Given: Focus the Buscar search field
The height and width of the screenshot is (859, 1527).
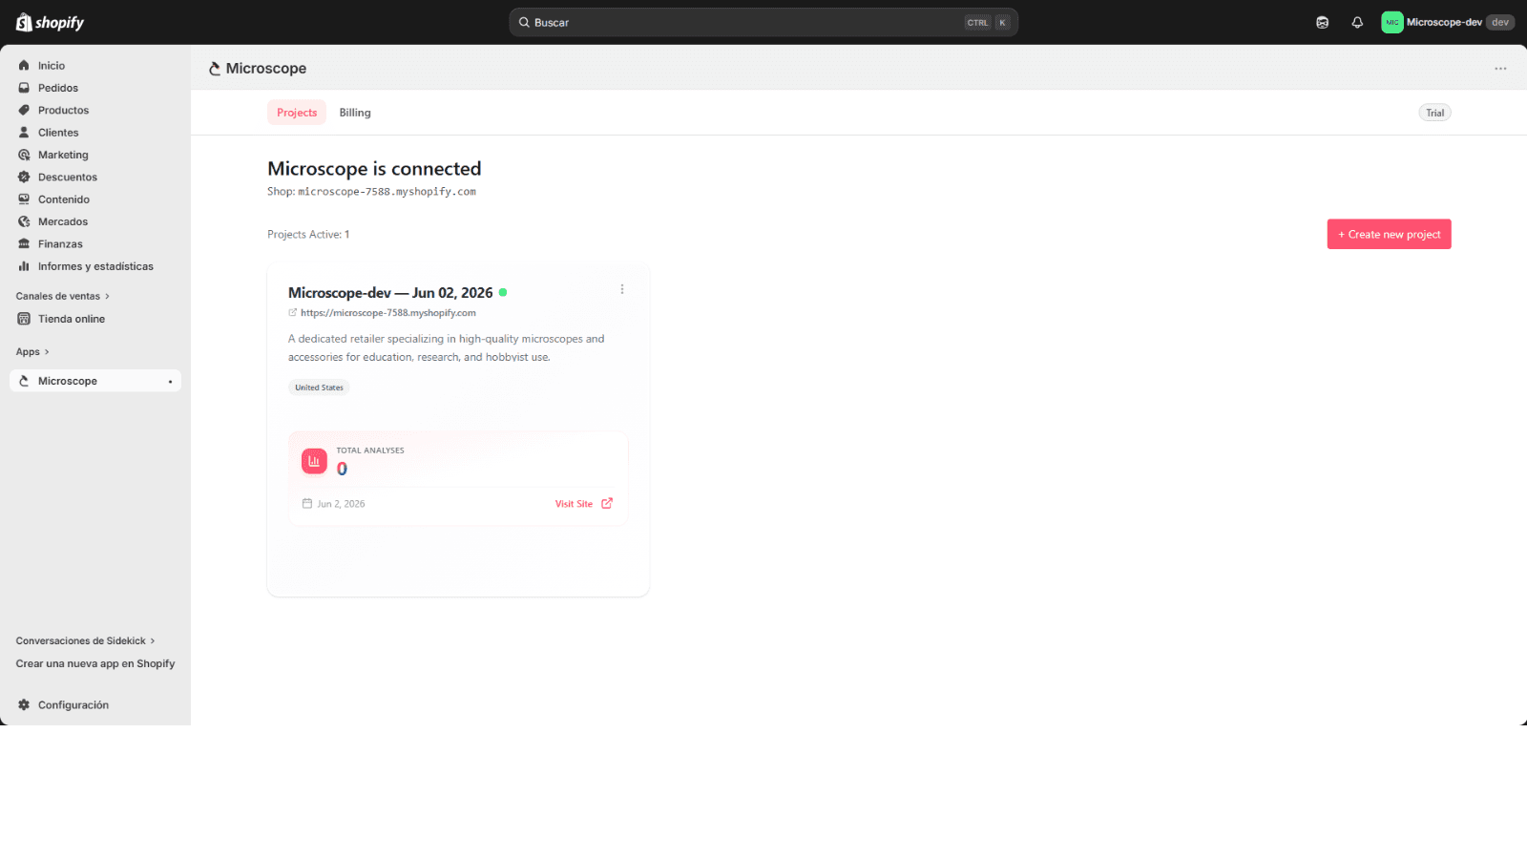Looking at the screenshot, I should point(763,22).
